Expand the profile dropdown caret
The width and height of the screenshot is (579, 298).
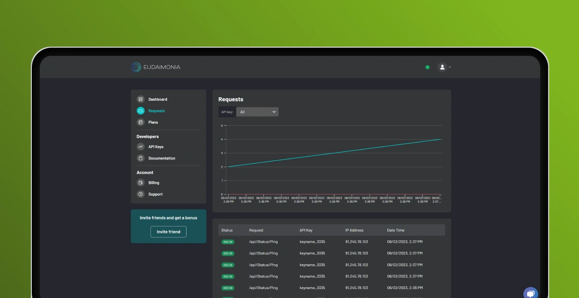pyautogui.click(x=450, y=68)
